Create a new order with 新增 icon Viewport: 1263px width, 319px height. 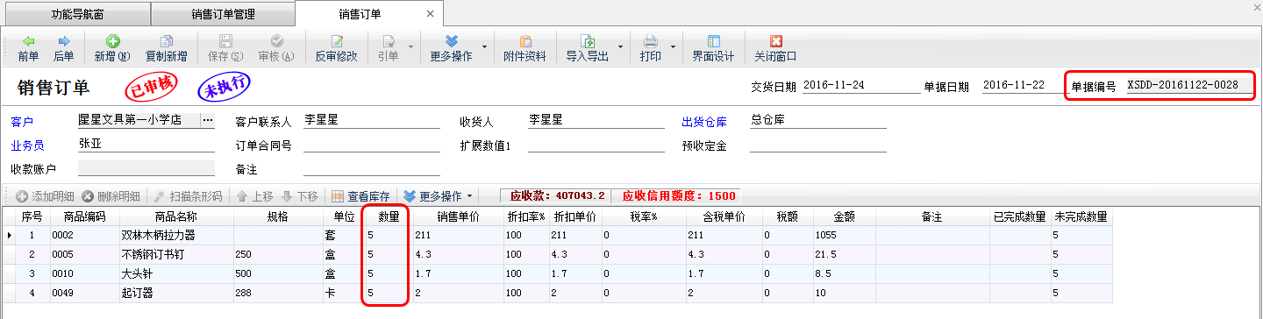(112, 41)
